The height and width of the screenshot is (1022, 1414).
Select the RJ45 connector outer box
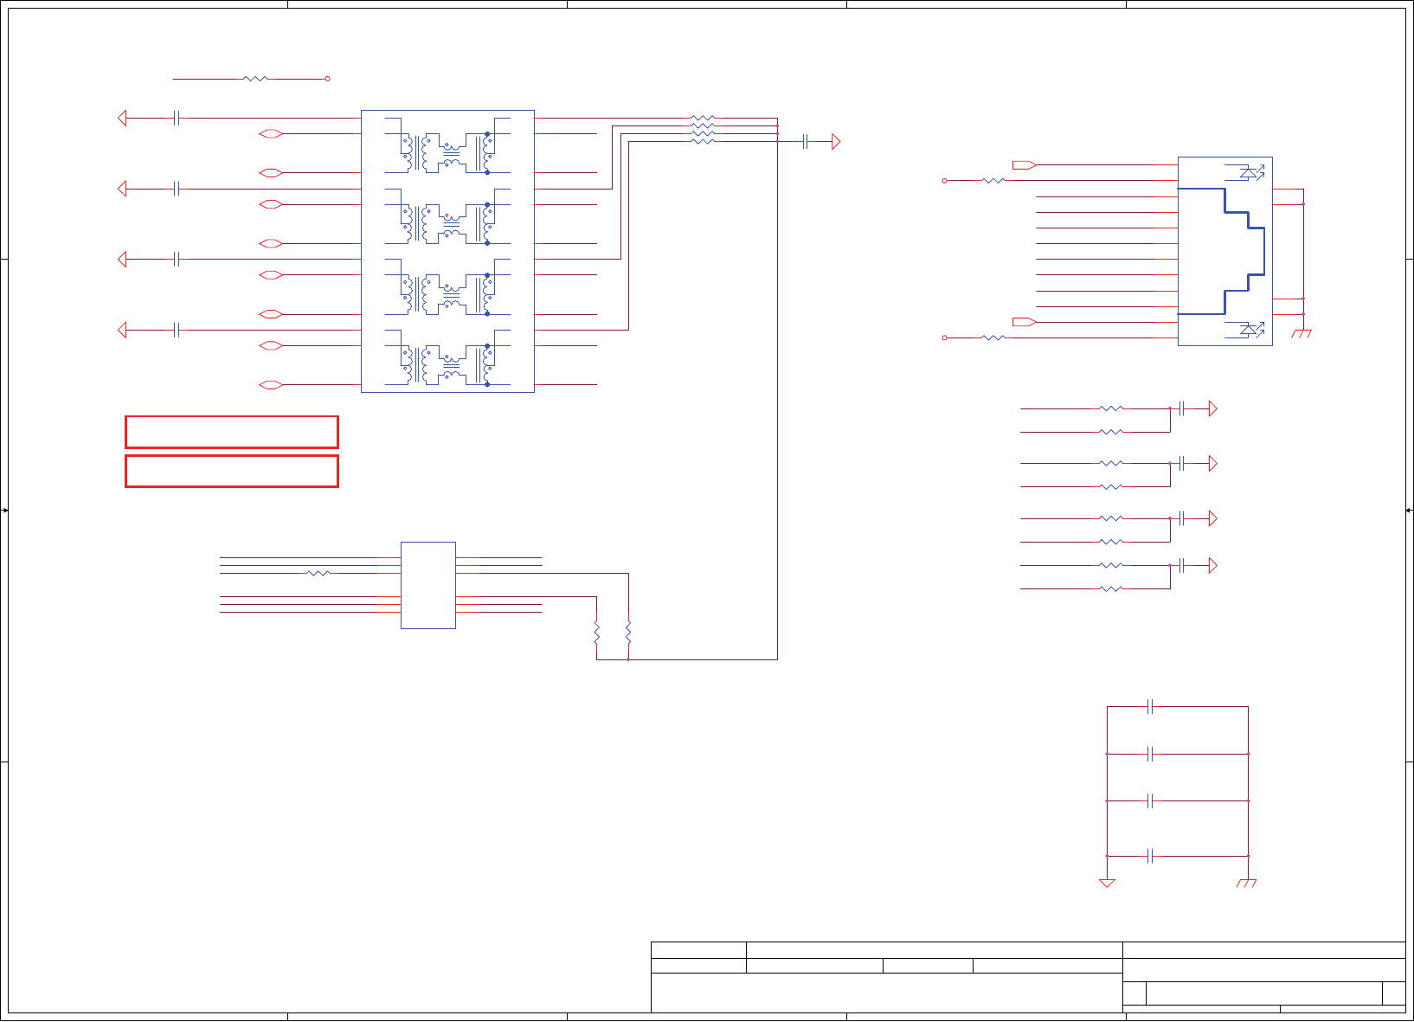click(x=1225, y=251)
